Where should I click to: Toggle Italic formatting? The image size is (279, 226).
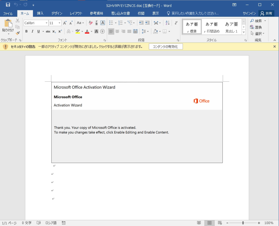click(x=32, y=31)
